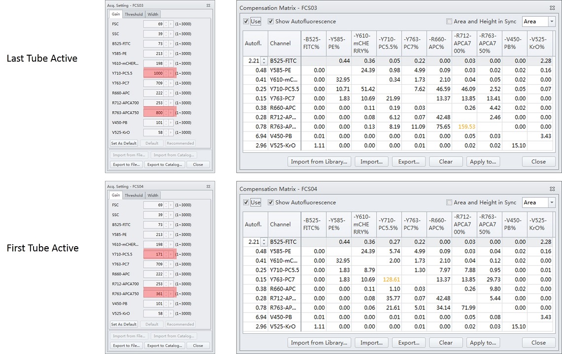Click R763-APCA750 gain field showing 800 in FCS03
Screen dimensions: 562x354
(154, 113)
